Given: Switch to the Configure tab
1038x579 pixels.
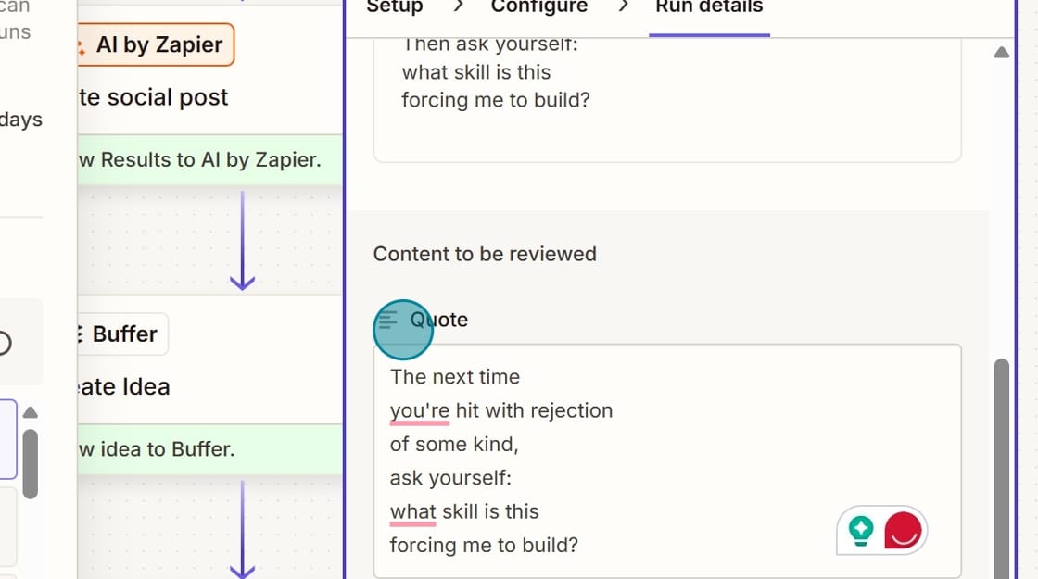Looking at the screenshot, I should click(539, 7).
